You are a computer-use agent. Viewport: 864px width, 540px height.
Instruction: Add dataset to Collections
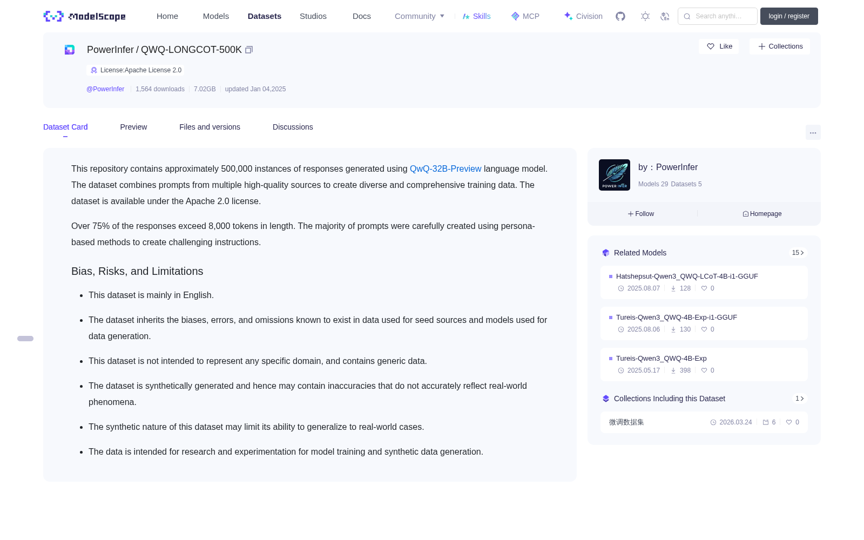click(x=780, y=46)
